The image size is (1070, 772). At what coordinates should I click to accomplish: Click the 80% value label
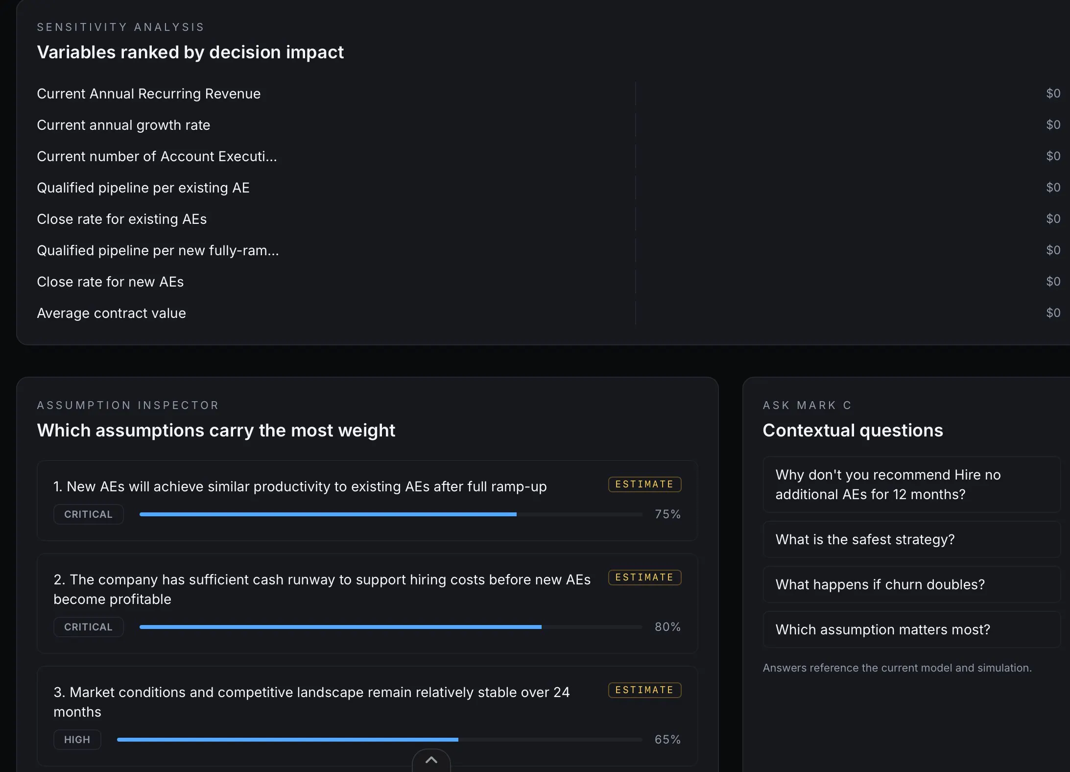click(x=667, y=627)
